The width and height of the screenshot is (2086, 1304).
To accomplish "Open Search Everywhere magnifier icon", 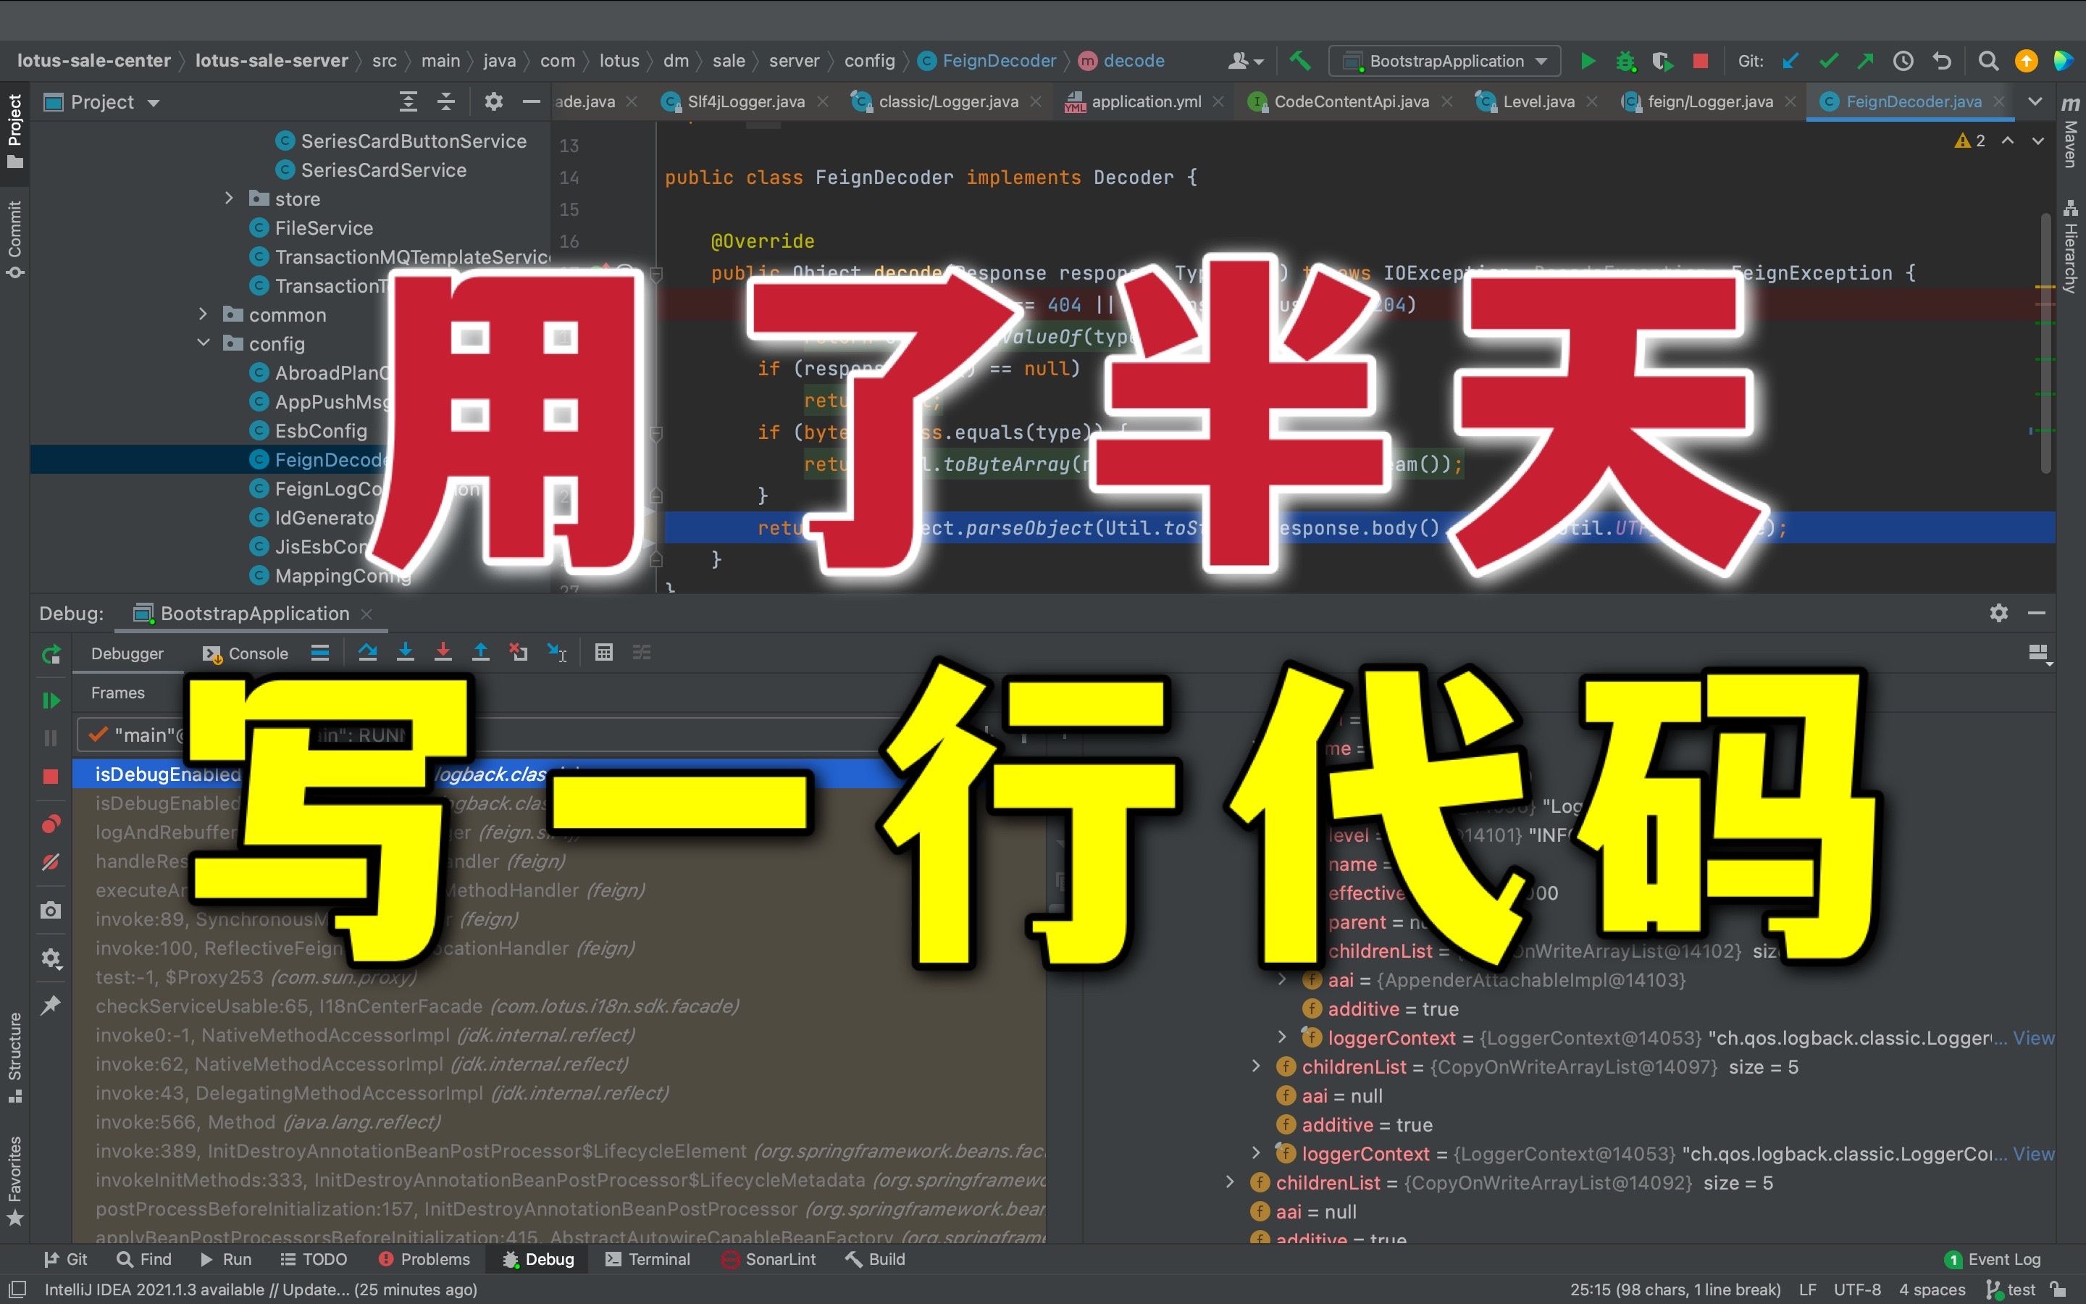I will coord(1987,62).
